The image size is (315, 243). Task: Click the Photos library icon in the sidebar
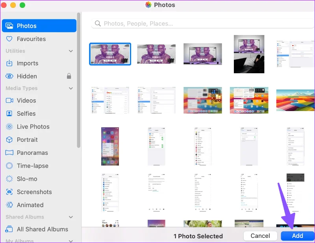[x=9, y=26]
